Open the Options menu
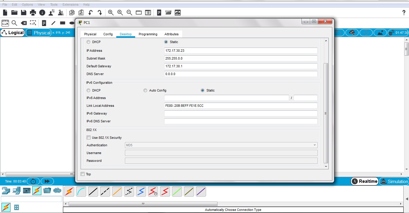Screen dimensions: 409x213 pos(27,4)
